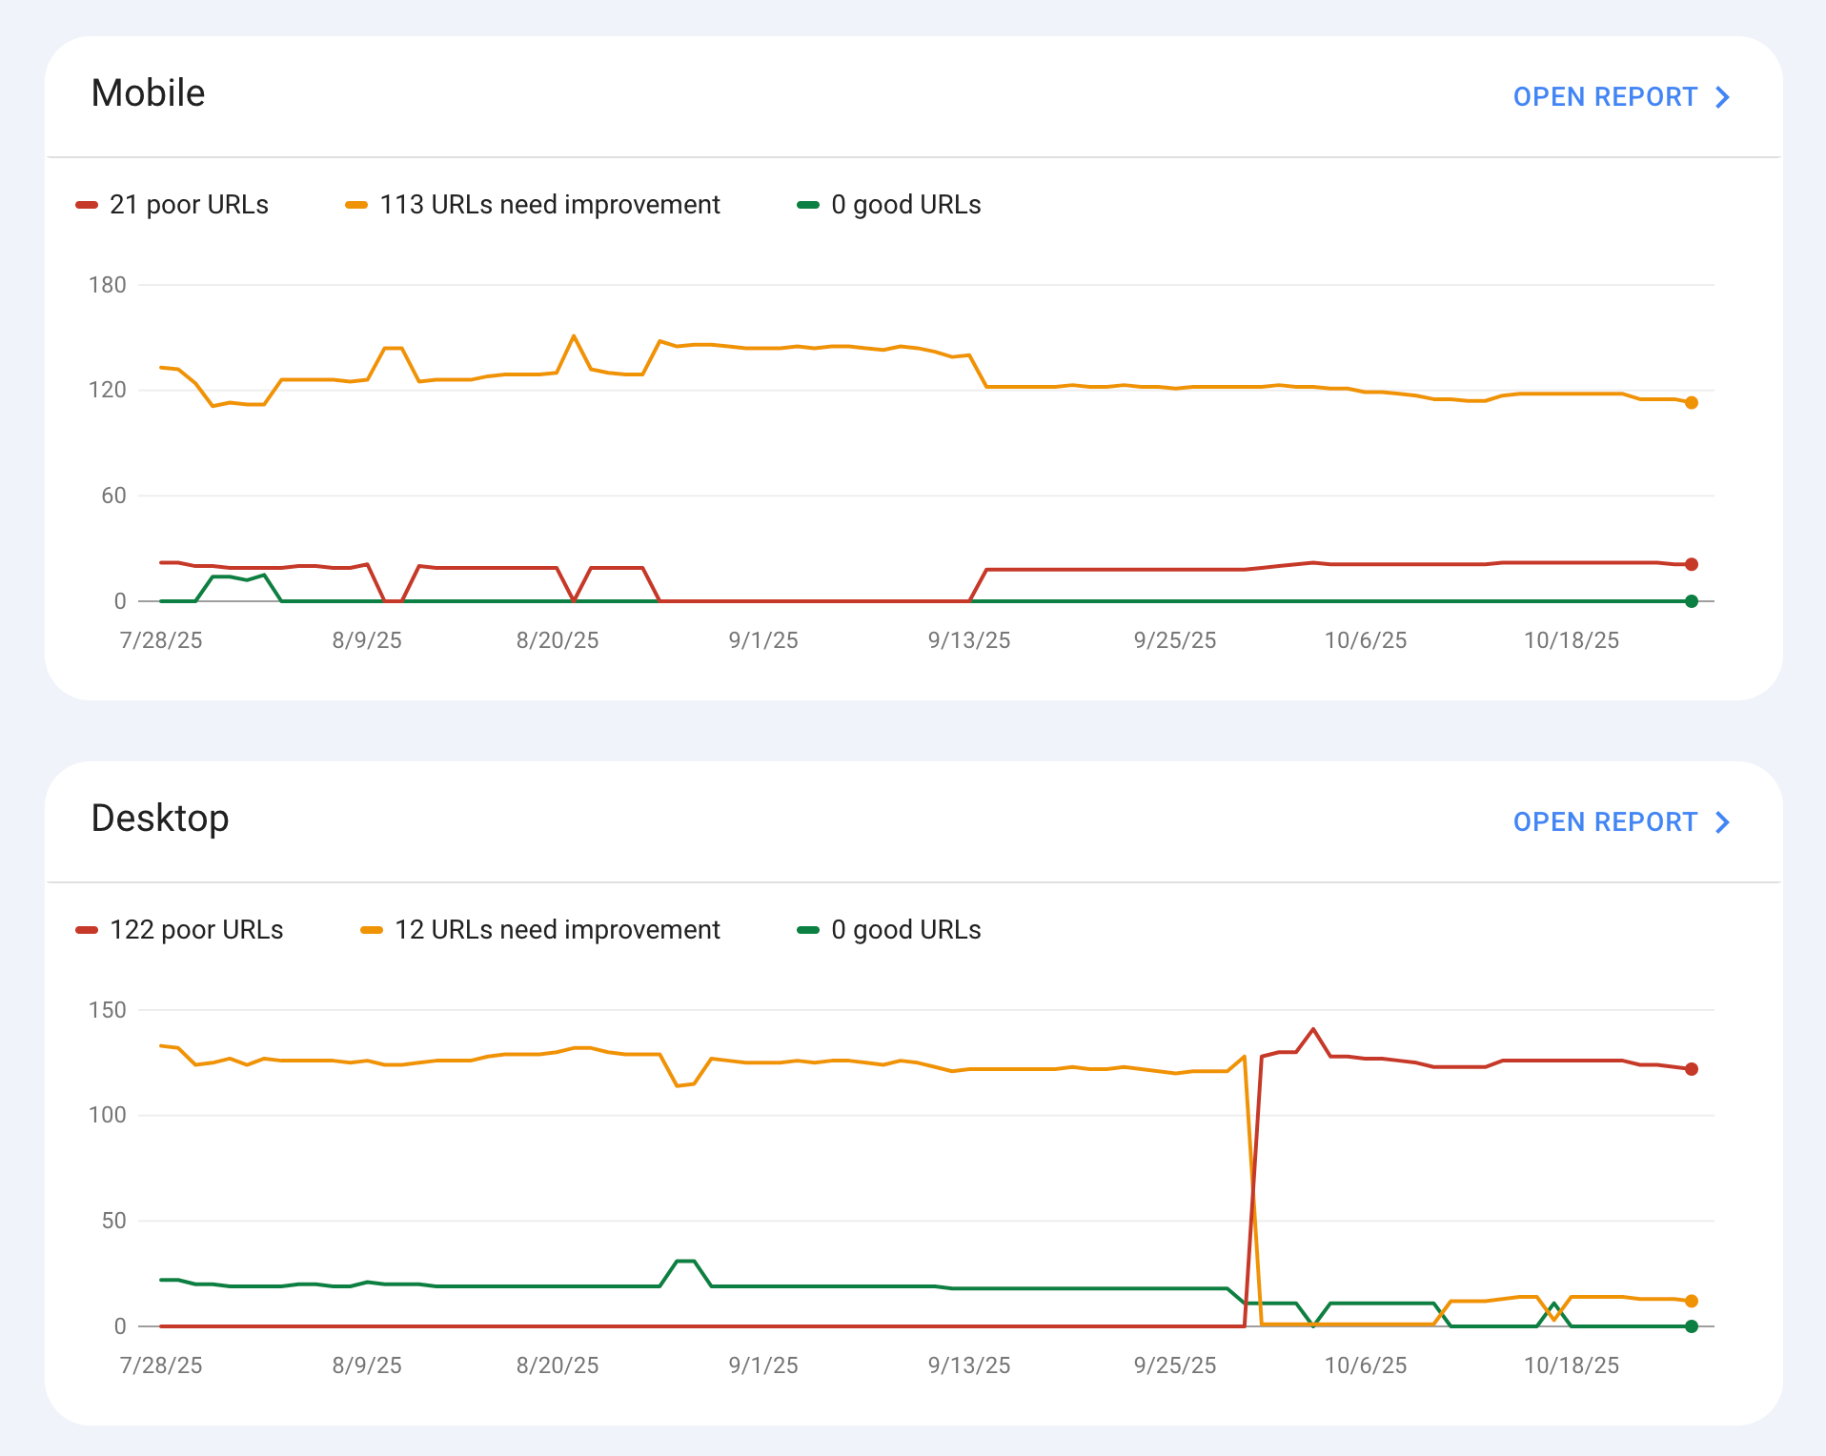The height and width of the screenshot is (1456, 1826).
Task: Select the red endpoint dot on the Mobile chart
Action: pos(1691,564)
